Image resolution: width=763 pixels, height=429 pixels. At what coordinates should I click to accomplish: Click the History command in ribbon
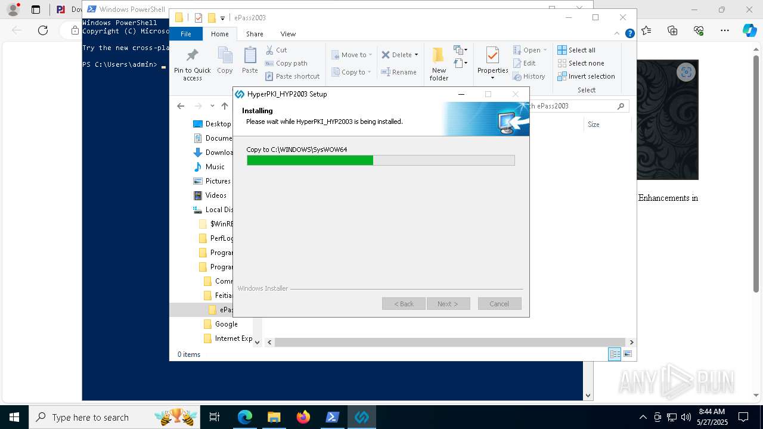tap(529, 76)
